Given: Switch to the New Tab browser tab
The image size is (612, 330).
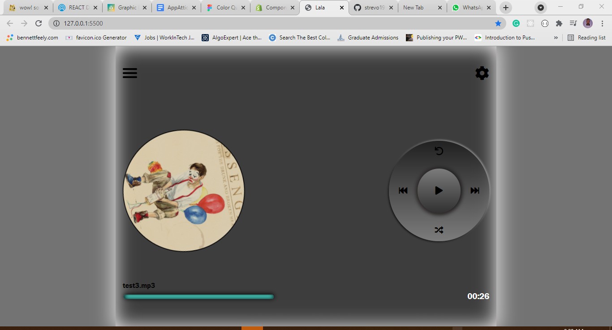Looking at the screenshot, I should point(422,8).
